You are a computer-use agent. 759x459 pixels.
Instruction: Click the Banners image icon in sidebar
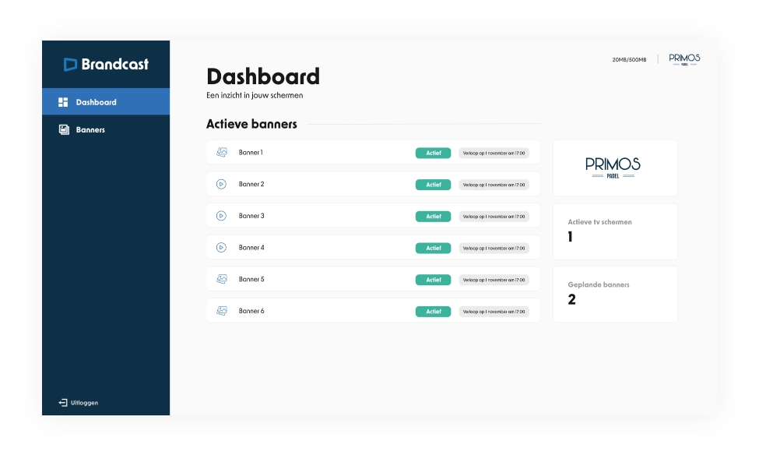pos(64,130)
